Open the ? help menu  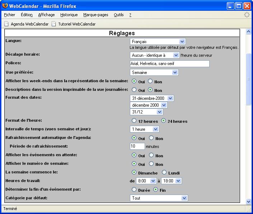pos(130,15)
